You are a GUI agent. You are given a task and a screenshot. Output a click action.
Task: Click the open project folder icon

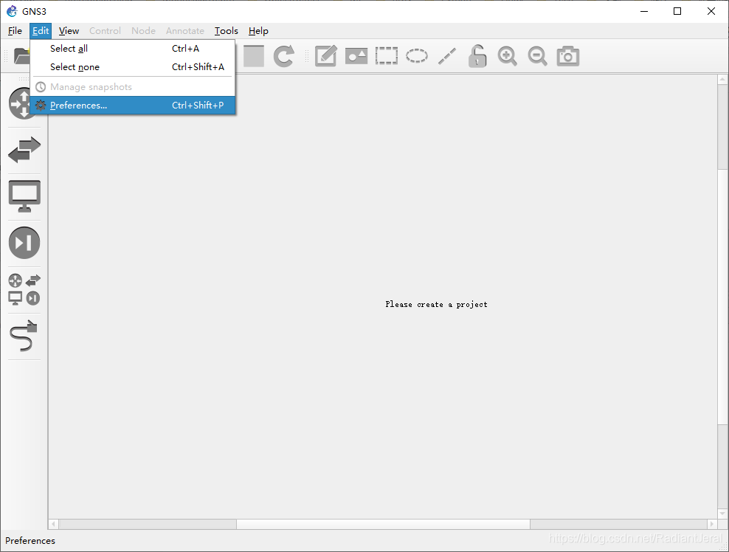22,56
